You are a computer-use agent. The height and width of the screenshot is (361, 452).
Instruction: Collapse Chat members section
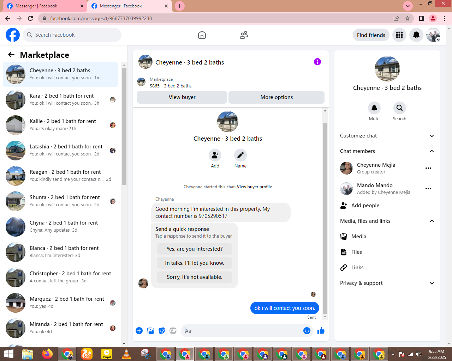point(387,151)
